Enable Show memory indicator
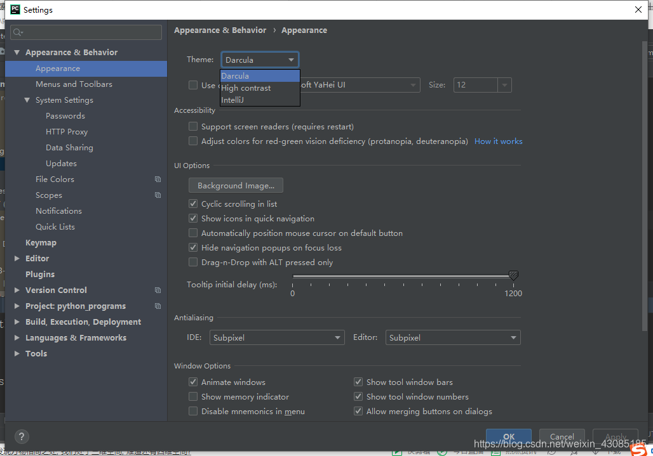The width and height of the screenshot is (653, 456). (193, 396)
